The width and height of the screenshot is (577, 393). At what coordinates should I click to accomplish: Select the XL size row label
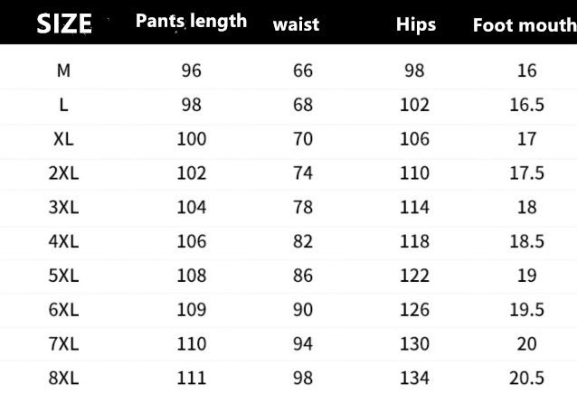click(x=63, y=139)
